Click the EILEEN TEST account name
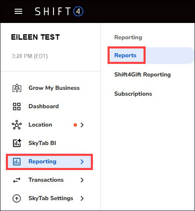195x211 pixels. pos(36,37)
